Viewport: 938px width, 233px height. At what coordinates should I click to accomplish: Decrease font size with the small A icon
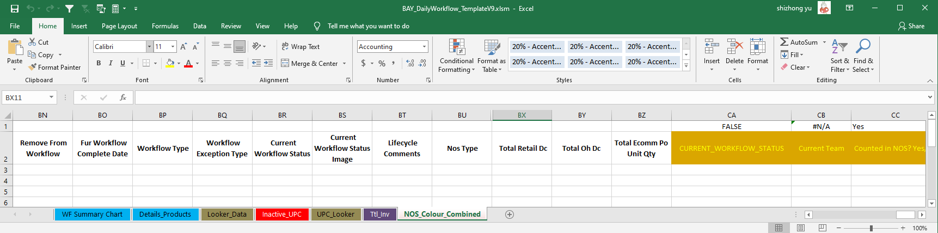(x=195, y=47)
